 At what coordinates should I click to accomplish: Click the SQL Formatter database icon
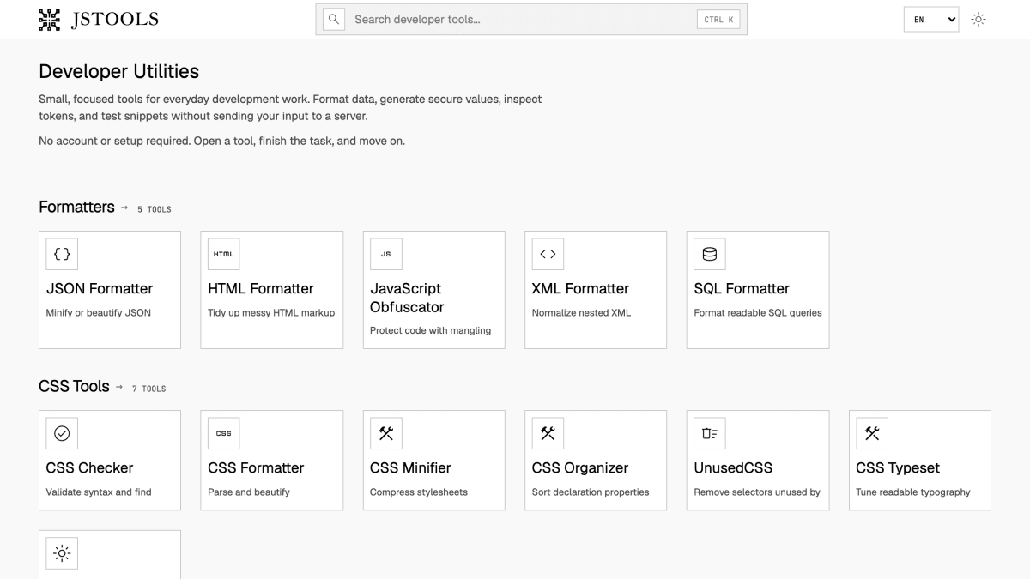tap(710, 254)
